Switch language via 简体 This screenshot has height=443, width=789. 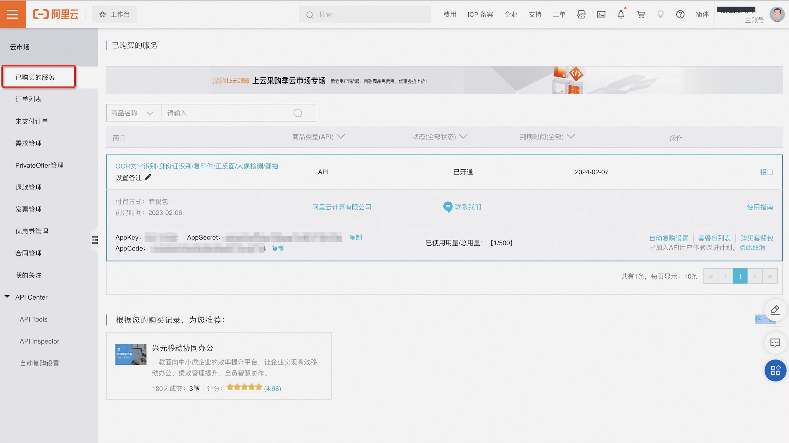coord(702,14)
